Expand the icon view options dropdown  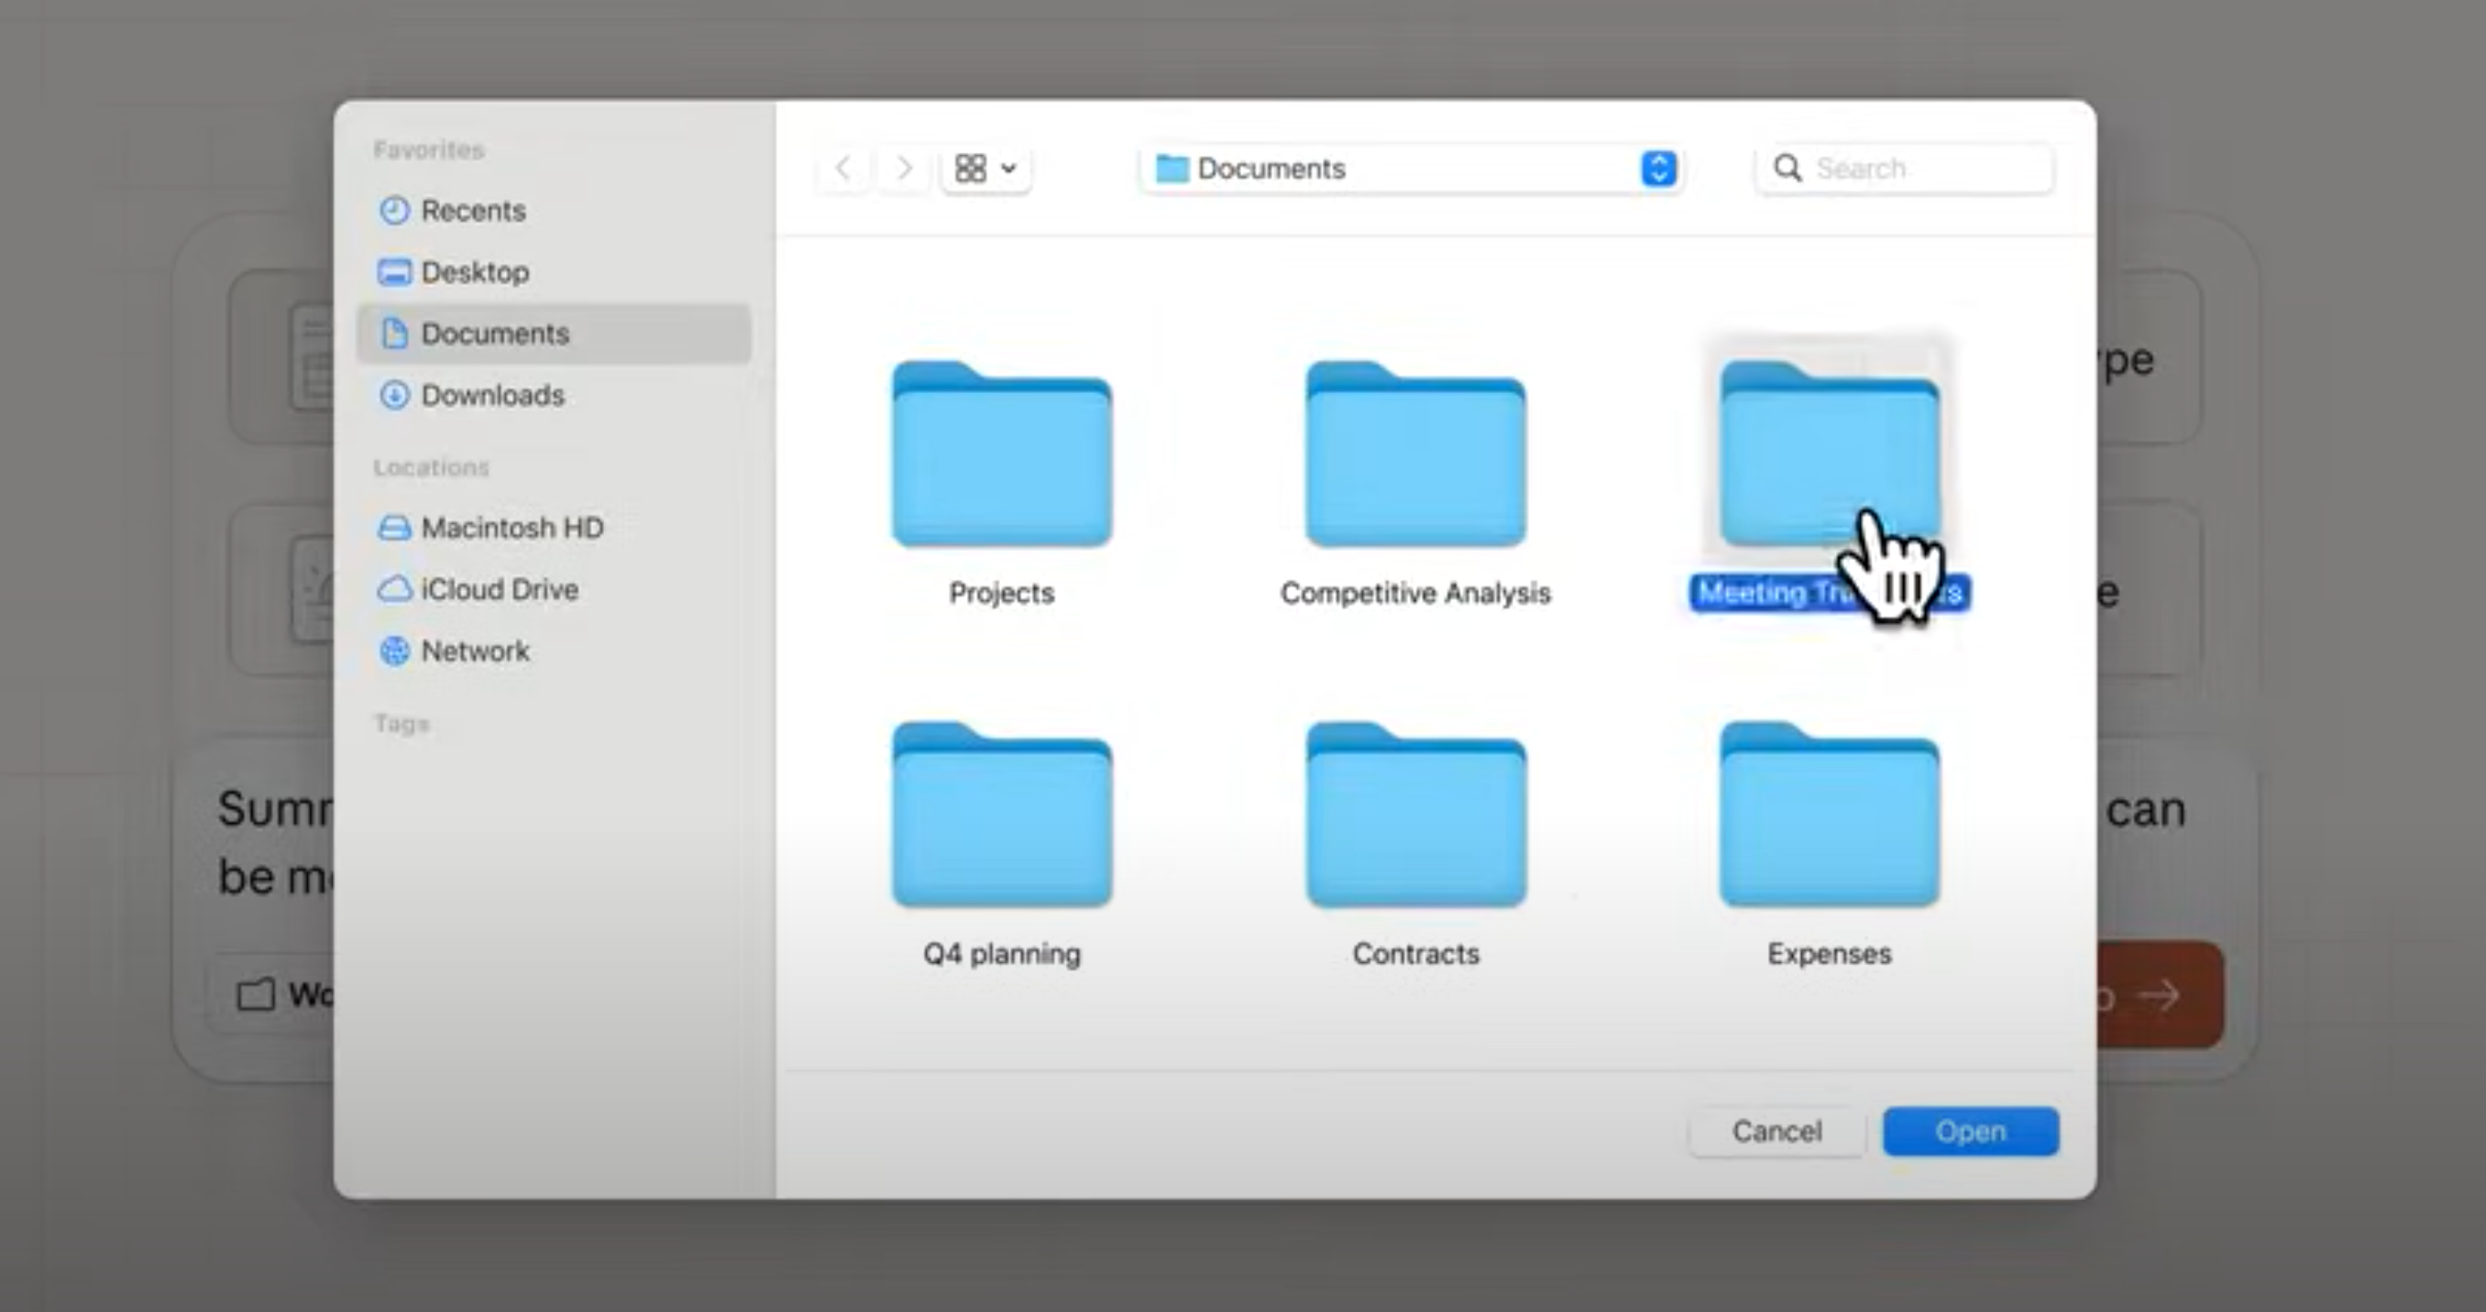pyautogui.click(x=986, y=169)
